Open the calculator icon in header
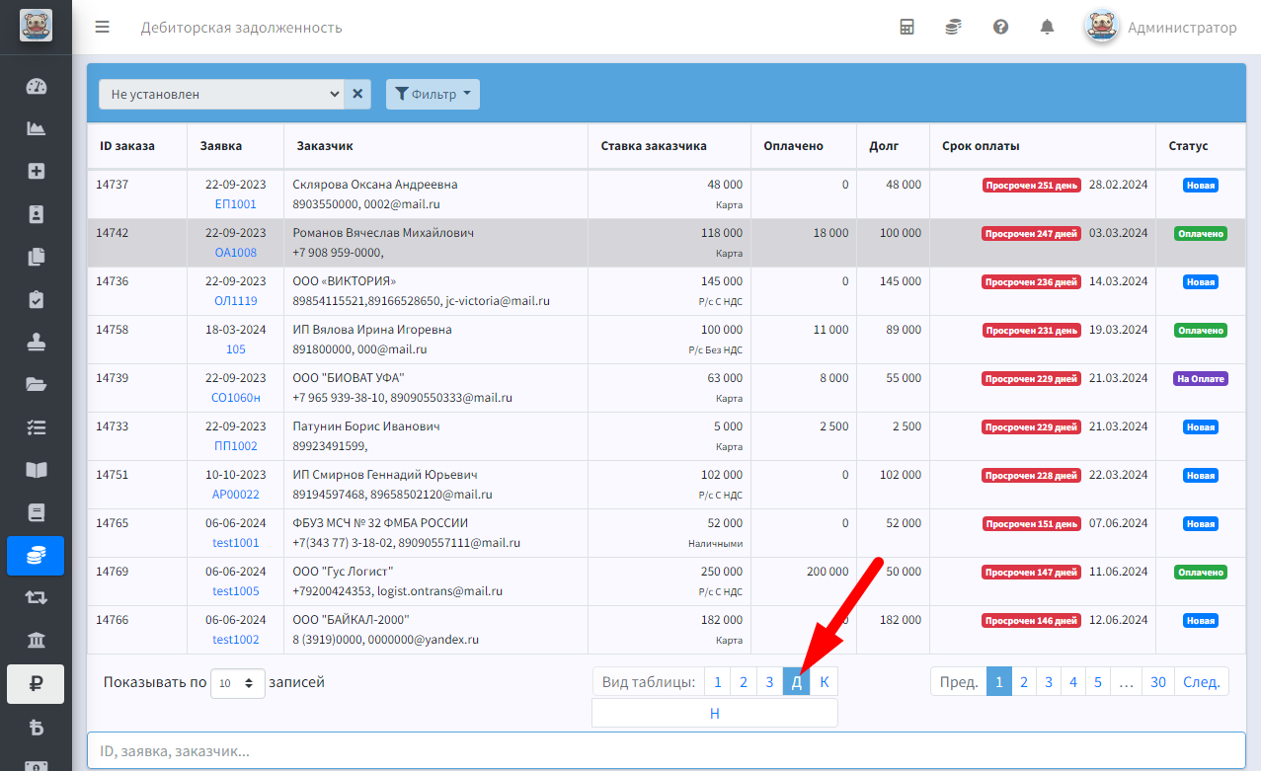1261x771 pixels. coord(906,28)
